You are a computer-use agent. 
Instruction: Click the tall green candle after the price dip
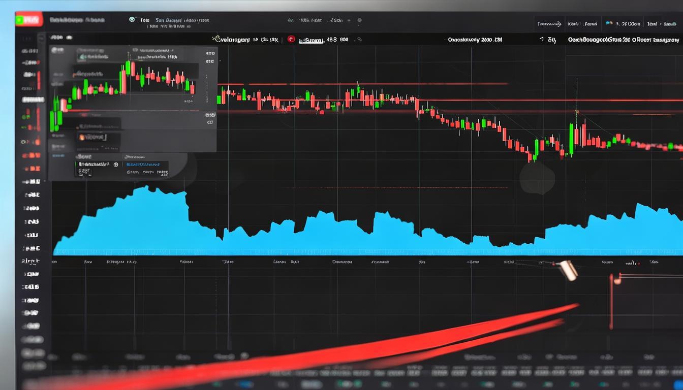point(572,139)
